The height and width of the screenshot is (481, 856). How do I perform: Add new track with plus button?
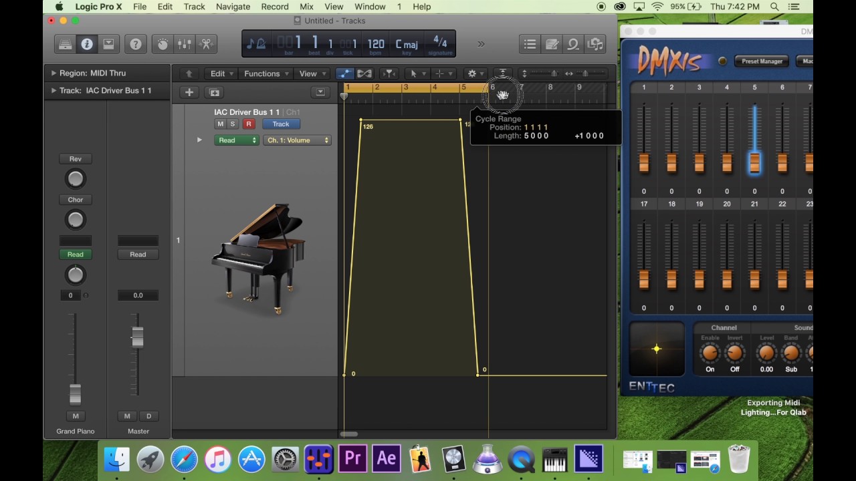[189, 92]
